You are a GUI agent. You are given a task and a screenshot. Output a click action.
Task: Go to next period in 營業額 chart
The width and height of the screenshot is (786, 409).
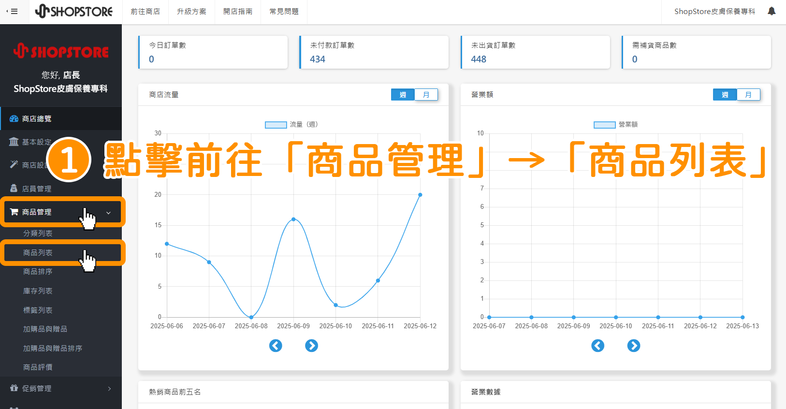click(634, 346)
